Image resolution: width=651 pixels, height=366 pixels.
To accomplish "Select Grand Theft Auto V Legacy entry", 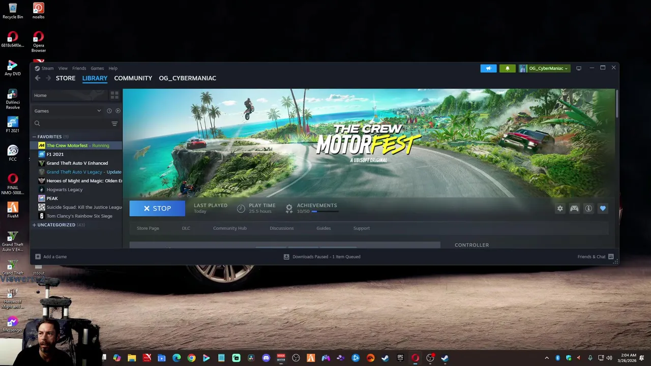I will [x=77, y=172].
